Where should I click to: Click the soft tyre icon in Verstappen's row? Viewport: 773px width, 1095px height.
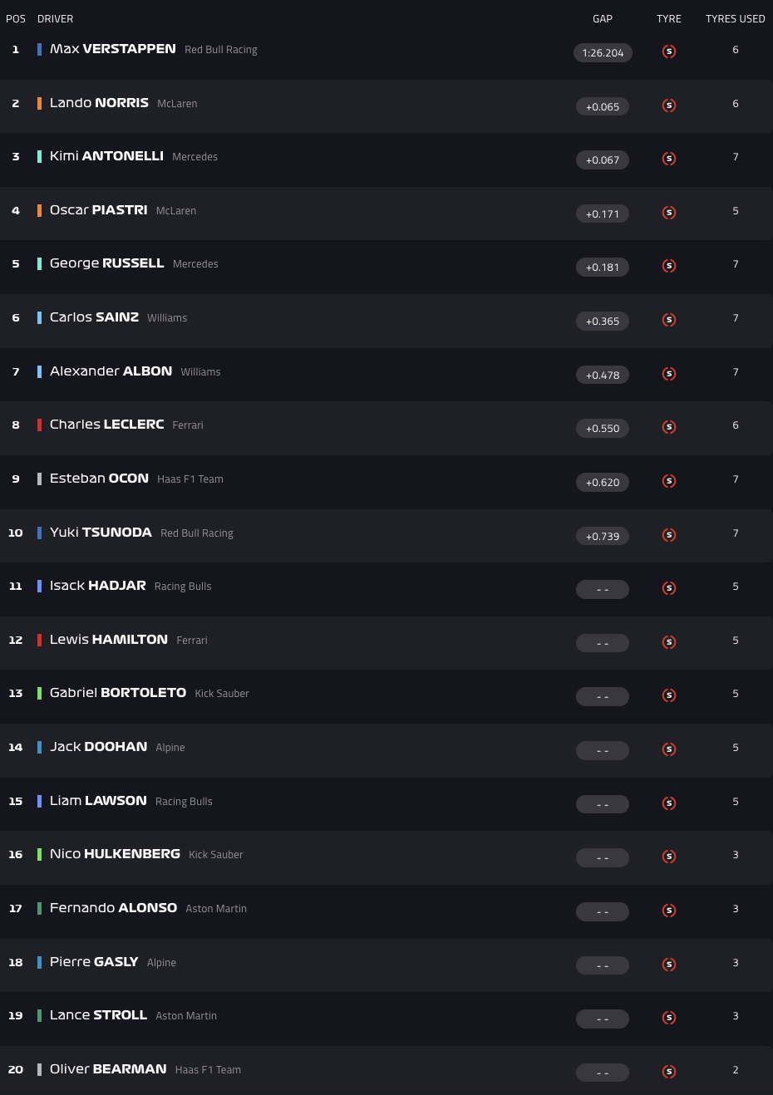pyautogui.click(x=669, y=52)
